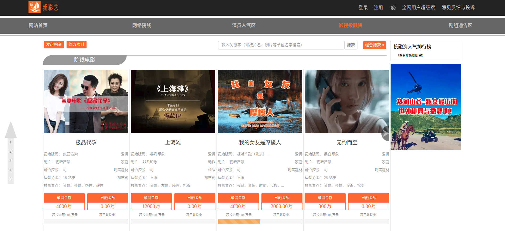Click the funding progress bar for 我的女友是摩梭人

[x=260, y=222]
